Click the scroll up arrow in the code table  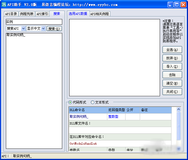[x=178, y=109]
